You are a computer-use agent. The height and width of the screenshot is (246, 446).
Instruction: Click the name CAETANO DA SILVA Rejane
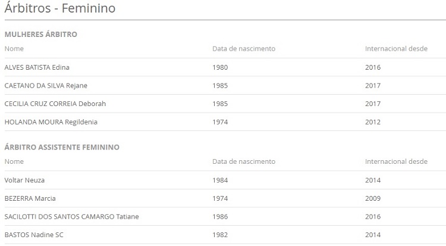click(x=46, y=86)
